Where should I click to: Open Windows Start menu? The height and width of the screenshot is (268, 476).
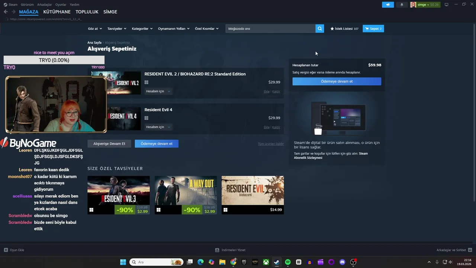[123, 262]
